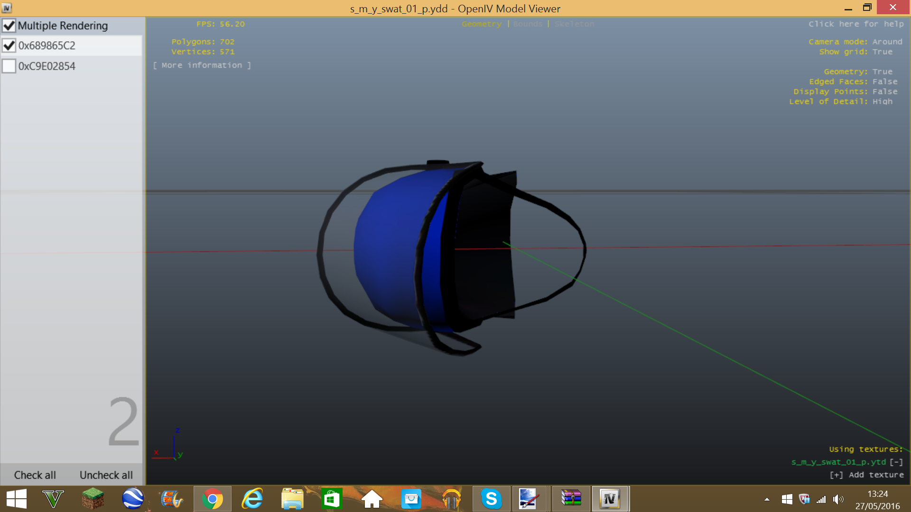Image resolution: width=911 pixels, height=512 pixels.
Task: Switch to the Skeleton tab
Action: point(574,24)
